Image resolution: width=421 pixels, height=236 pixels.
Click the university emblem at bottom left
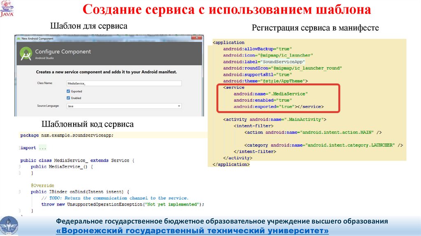click(8, 224)
